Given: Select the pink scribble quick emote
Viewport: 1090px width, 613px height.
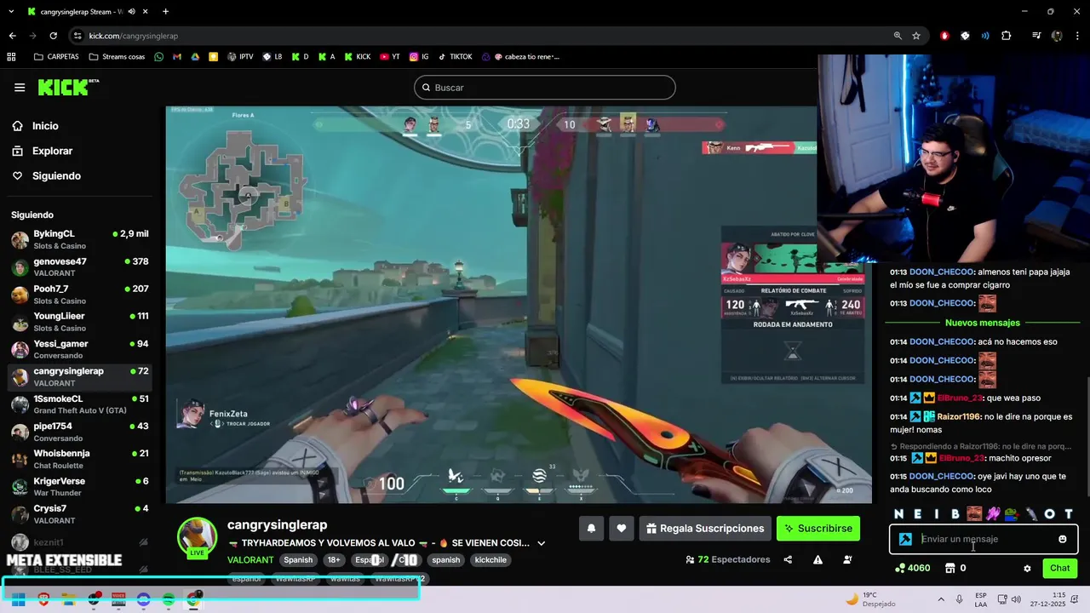Looking at the screenshot, I should [993, 513].
